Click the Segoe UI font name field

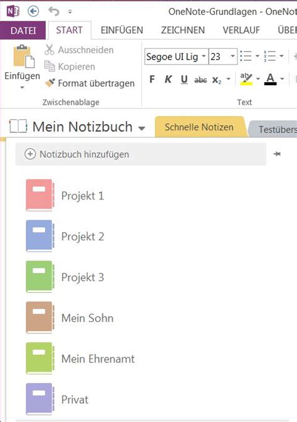pyautogui.click(x=172, y=56)
